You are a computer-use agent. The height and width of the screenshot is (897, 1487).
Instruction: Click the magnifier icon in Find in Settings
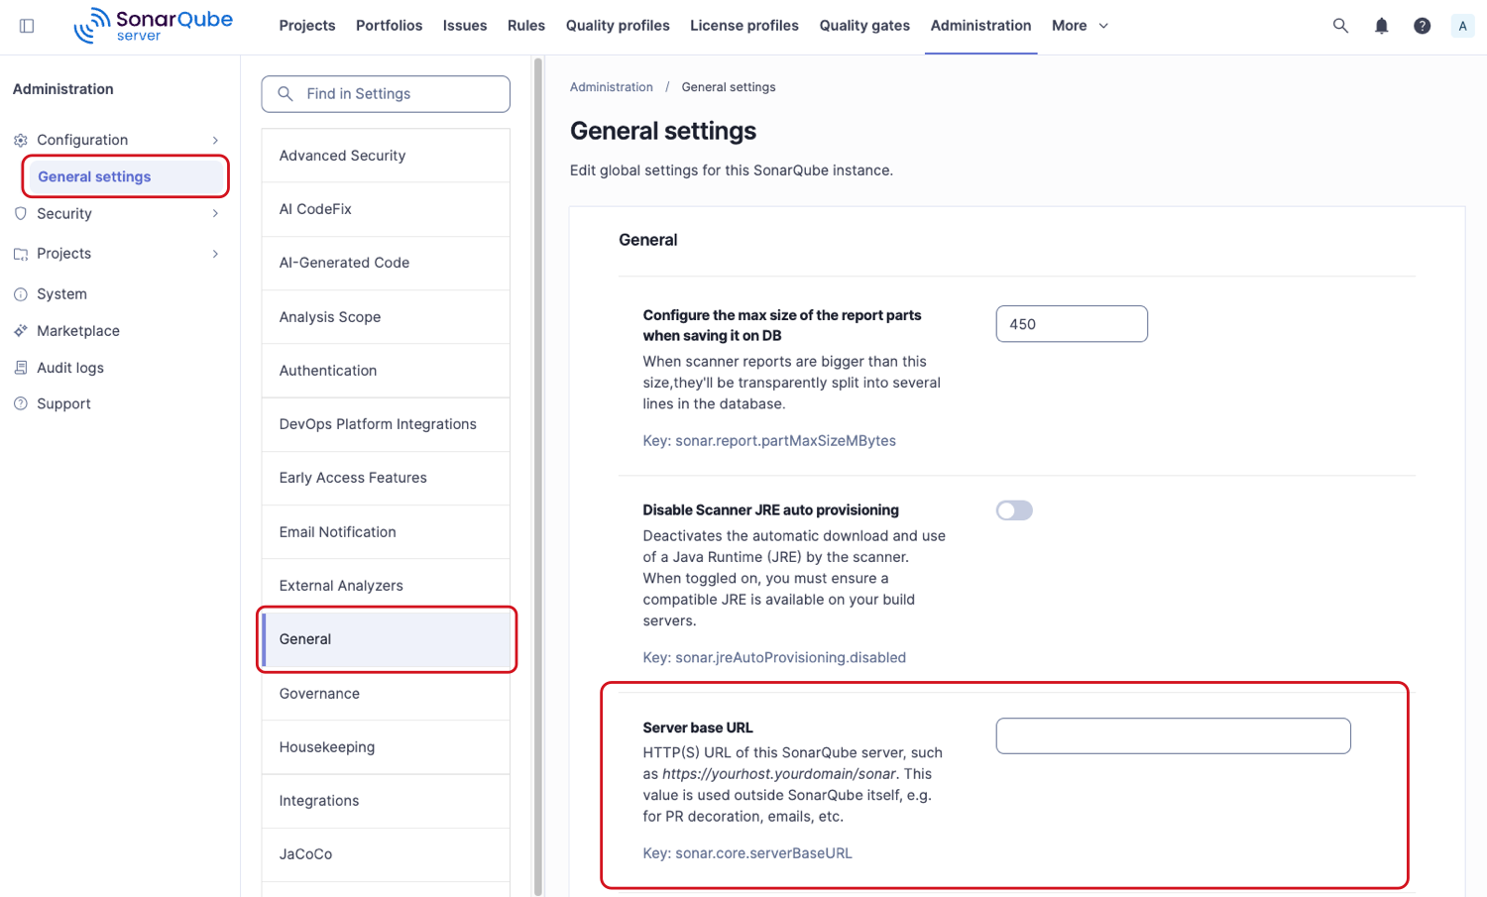(286, 94)
